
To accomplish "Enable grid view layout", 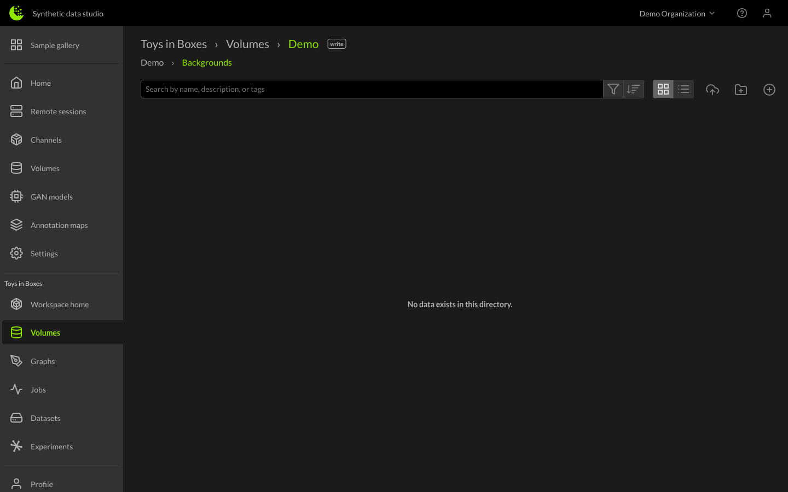I will 663,89.
